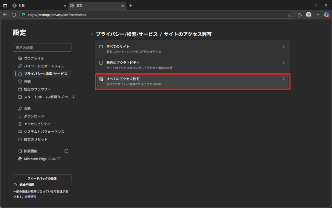Screen dimensions: 332x208
Task: Expand 最近のアクティビティ chevron
Action: [283, 63]
